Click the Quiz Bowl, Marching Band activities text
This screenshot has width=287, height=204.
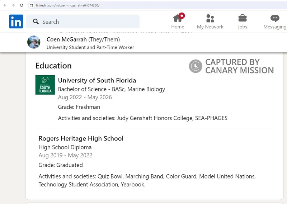point(147,180)
